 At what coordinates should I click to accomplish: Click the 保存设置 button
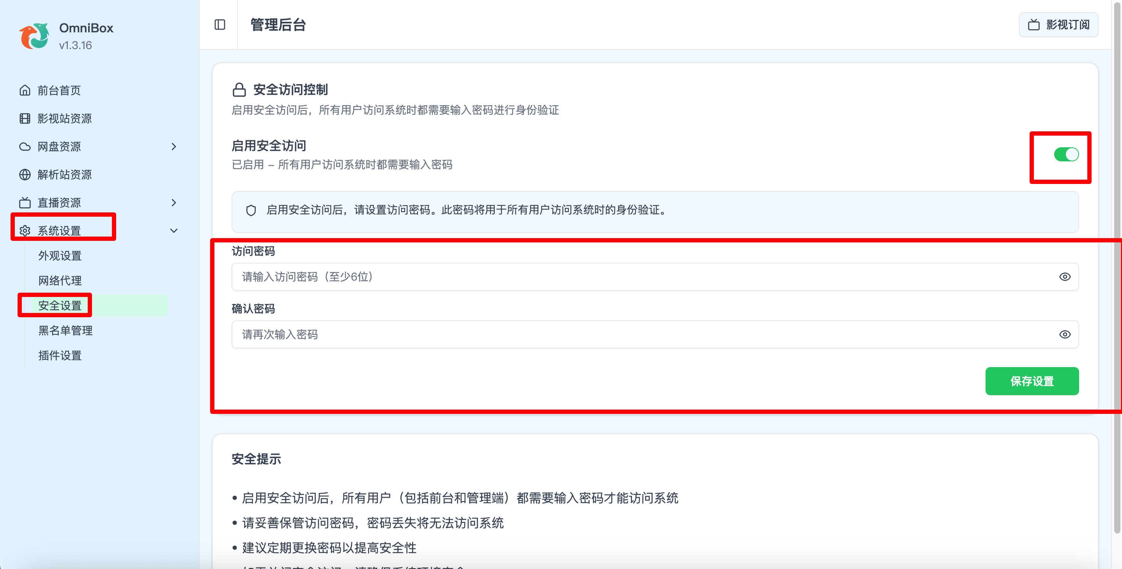(1032, 382)
